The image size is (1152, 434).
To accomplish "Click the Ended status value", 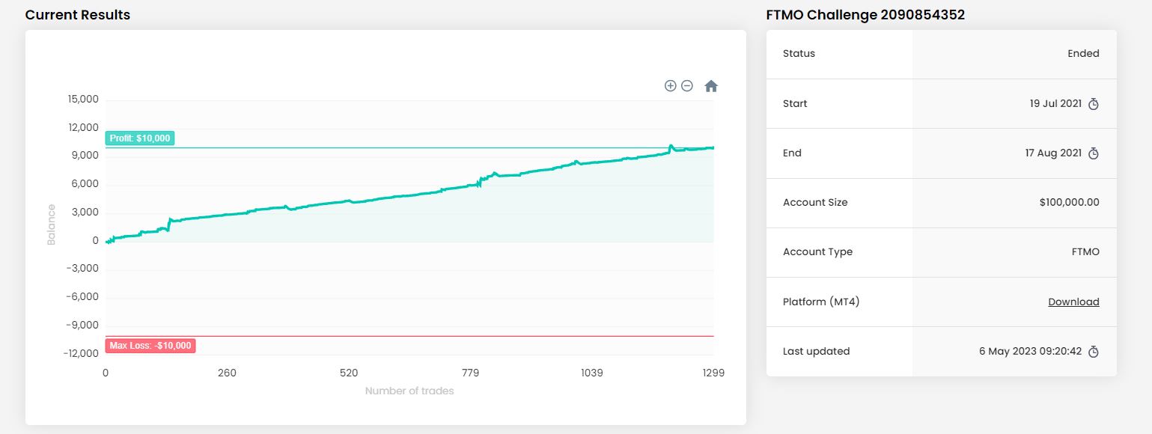I will [1083, 54].
